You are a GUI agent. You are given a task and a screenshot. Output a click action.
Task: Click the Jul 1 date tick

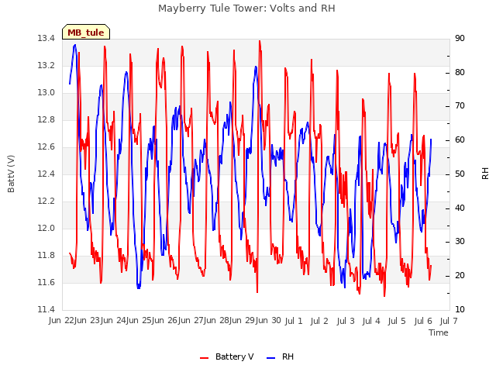tap(294, 321)
